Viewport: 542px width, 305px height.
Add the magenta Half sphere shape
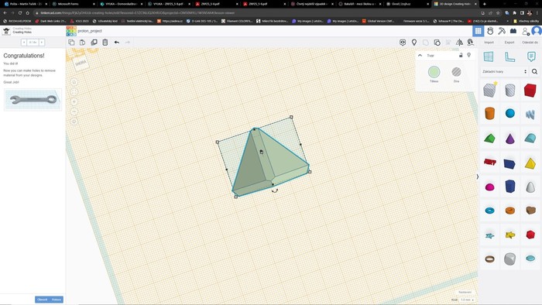point(489,187)
